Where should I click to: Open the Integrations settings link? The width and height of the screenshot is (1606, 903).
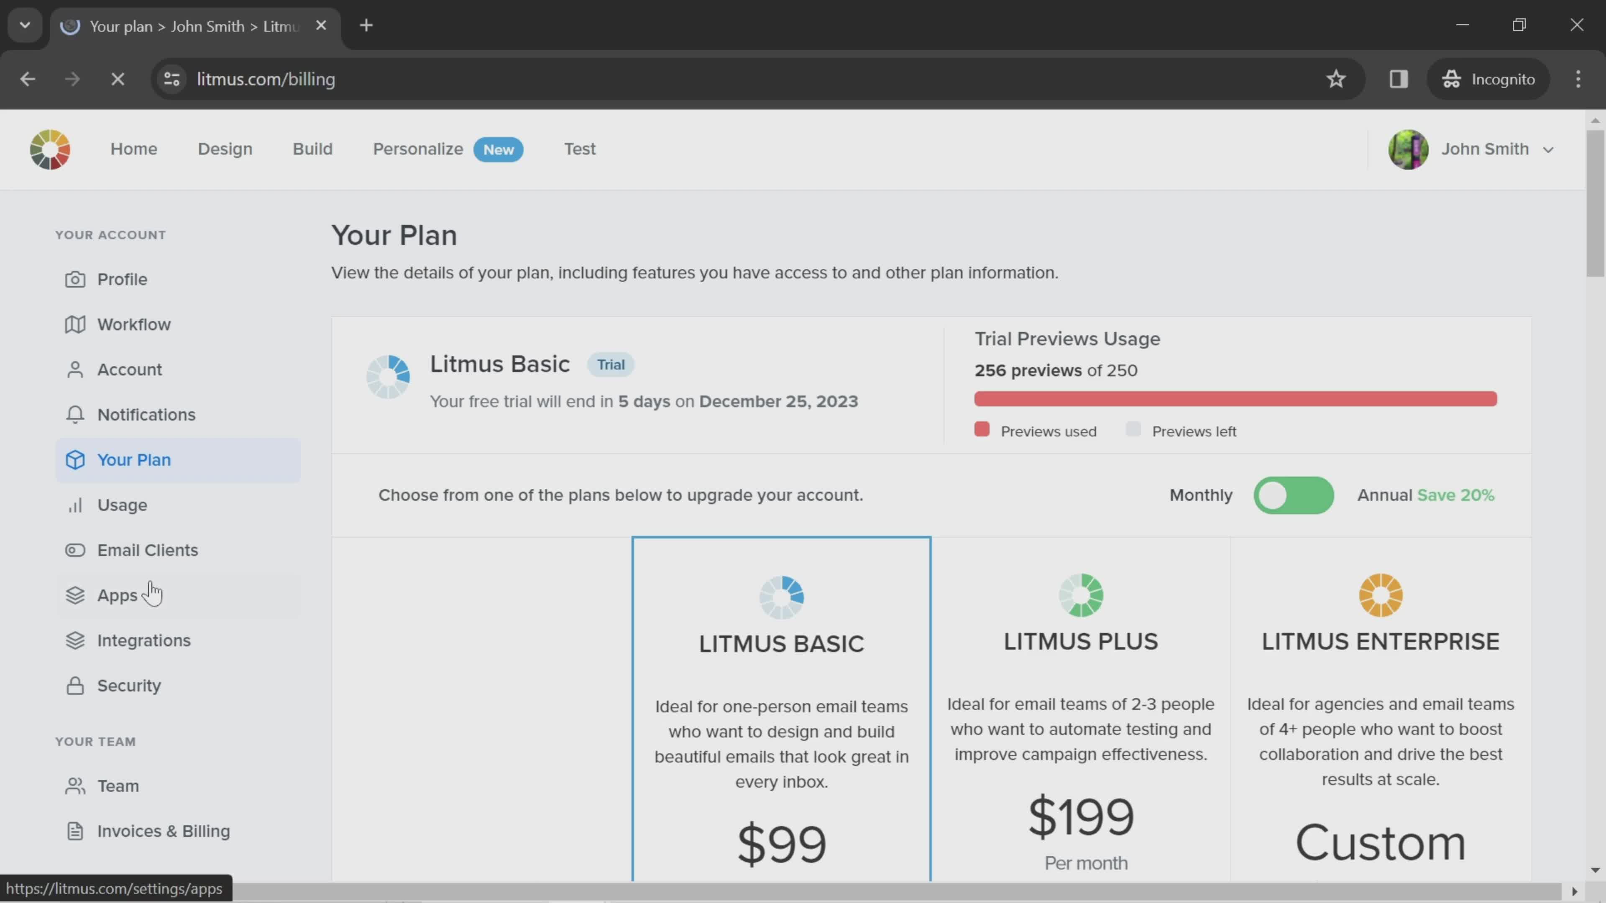click(143, 640)
